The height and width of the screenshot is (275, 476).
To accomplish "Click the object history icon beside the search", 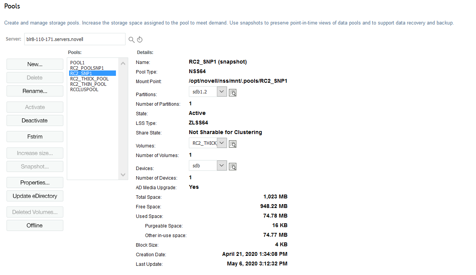I will coord(139,39).
